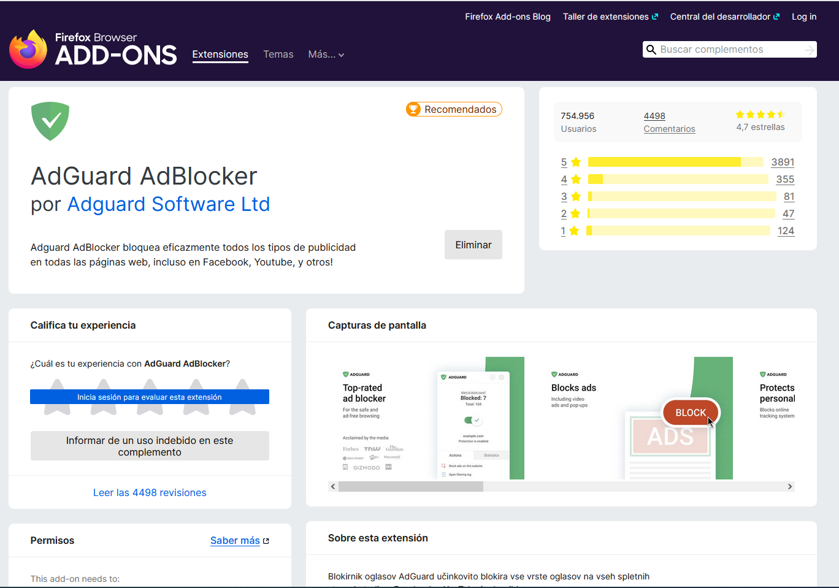Click the Permisos heading

pos(52,541)
